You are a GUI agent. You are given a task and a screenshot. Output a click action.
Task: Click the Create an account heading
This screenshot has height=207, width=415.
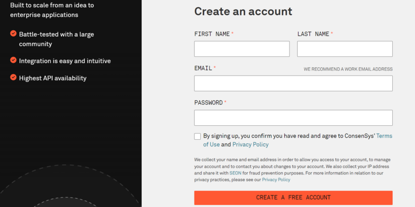pos(243,11)
